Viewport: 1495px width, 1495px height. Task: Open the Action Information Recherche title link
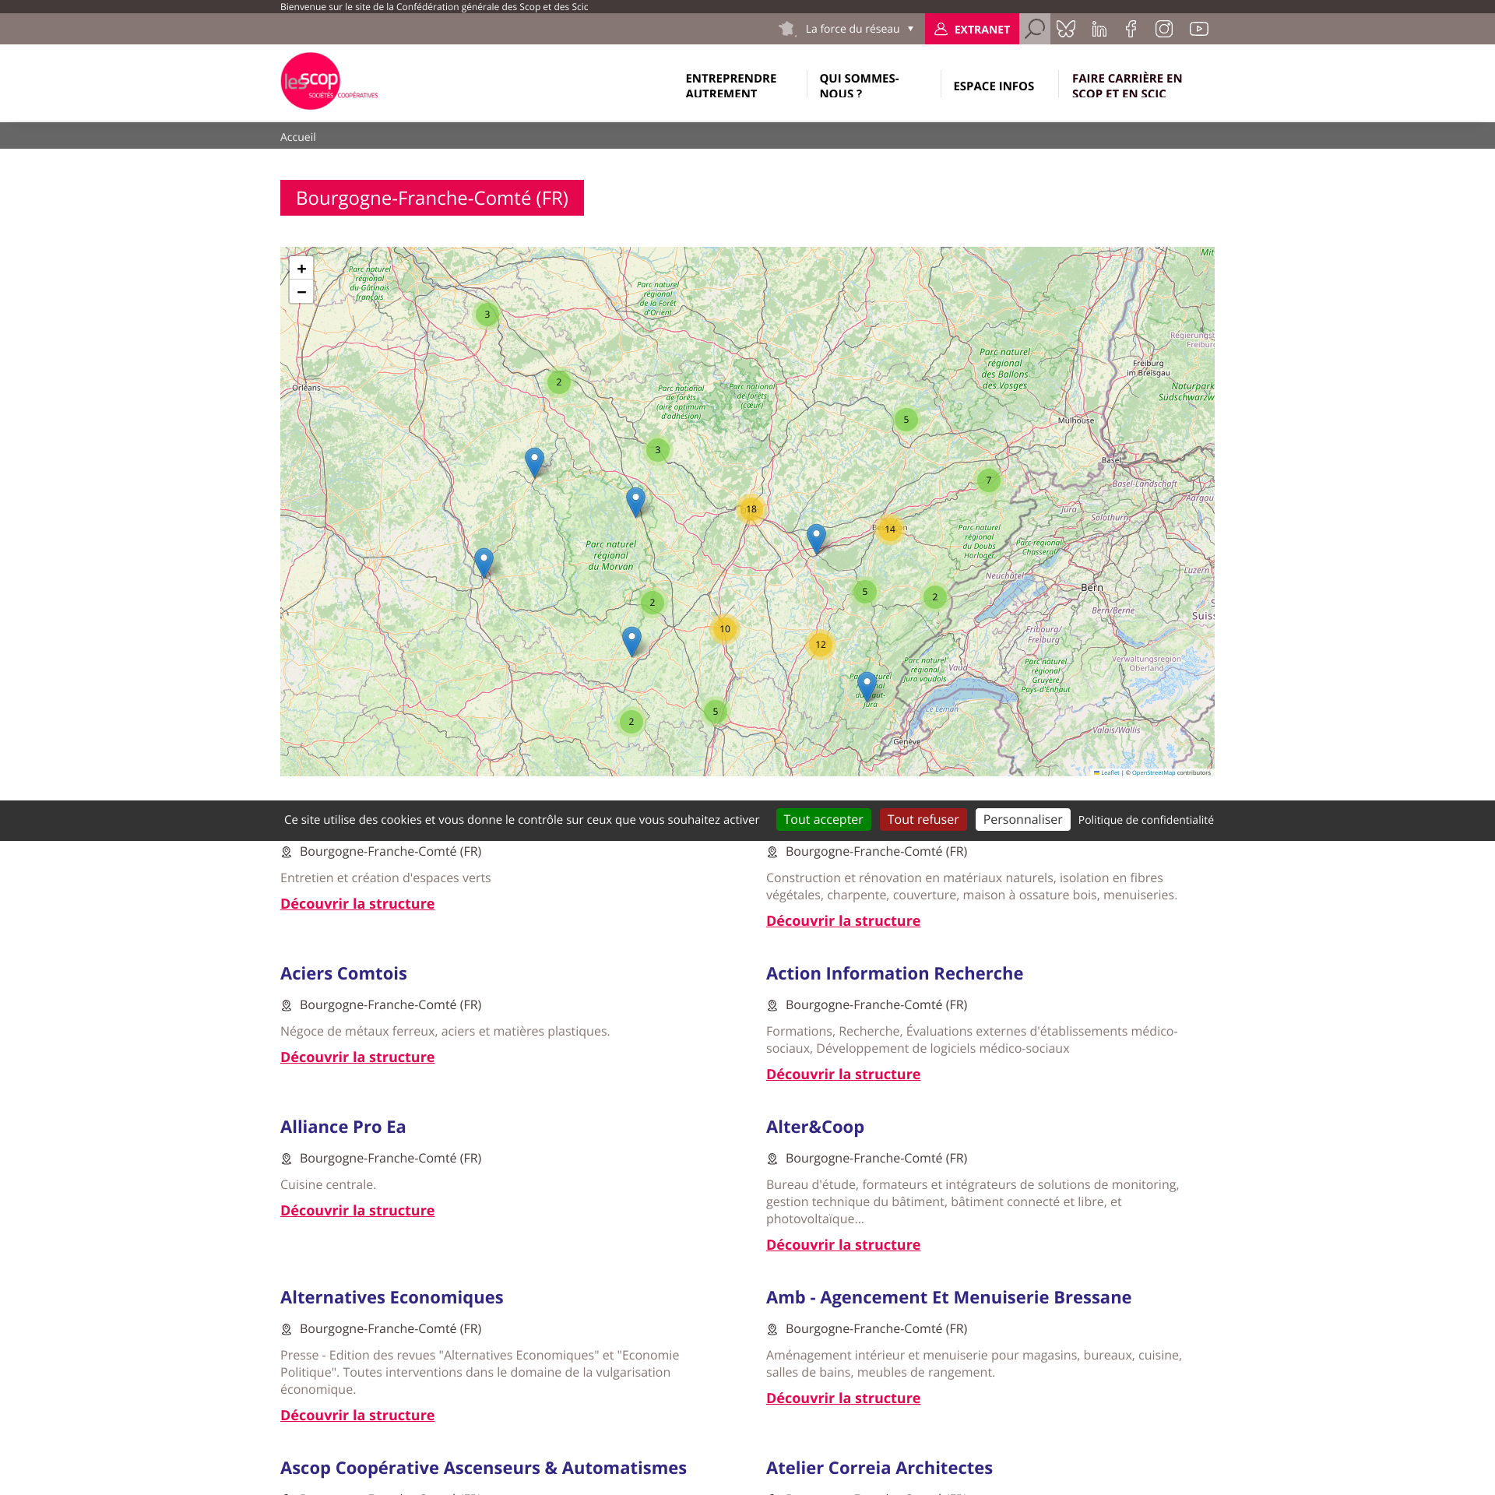tap(895, 973)
